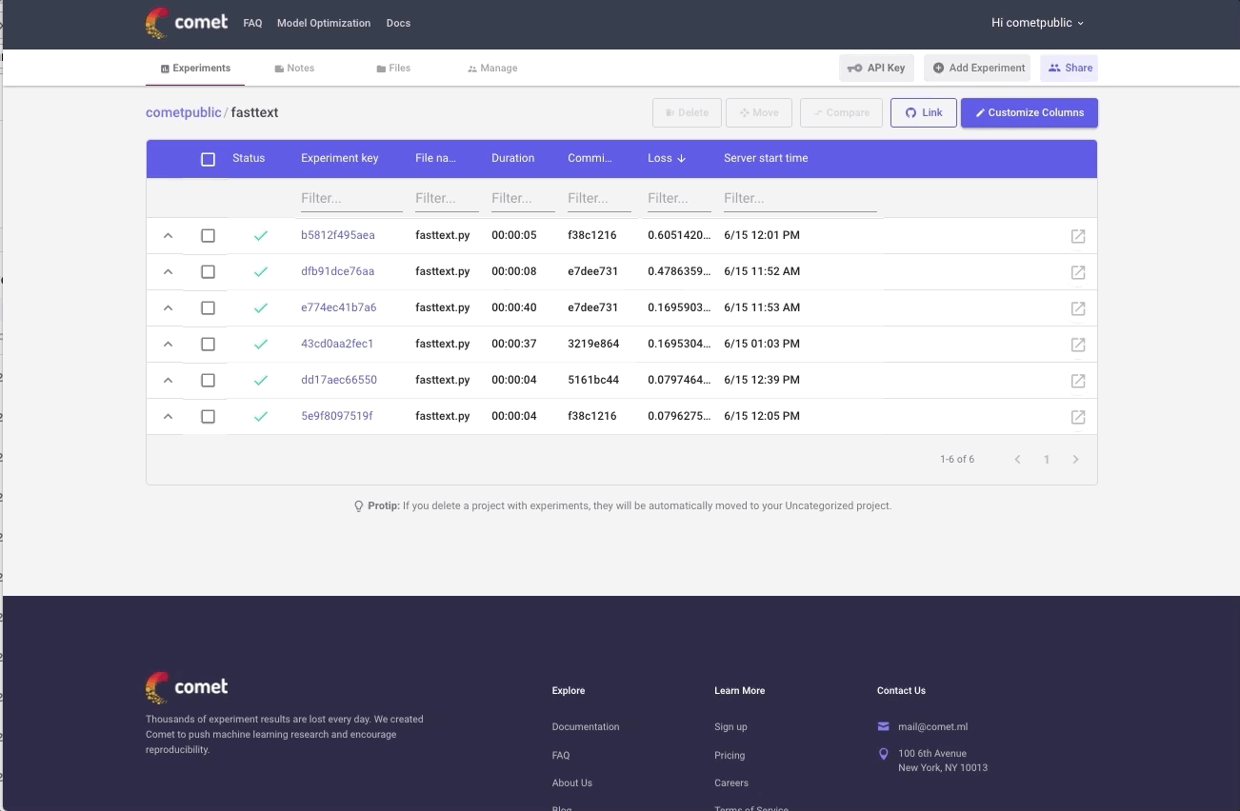Open experiment key link b5812f495aea
The image size is (1240, 811).
coord(338,235)
